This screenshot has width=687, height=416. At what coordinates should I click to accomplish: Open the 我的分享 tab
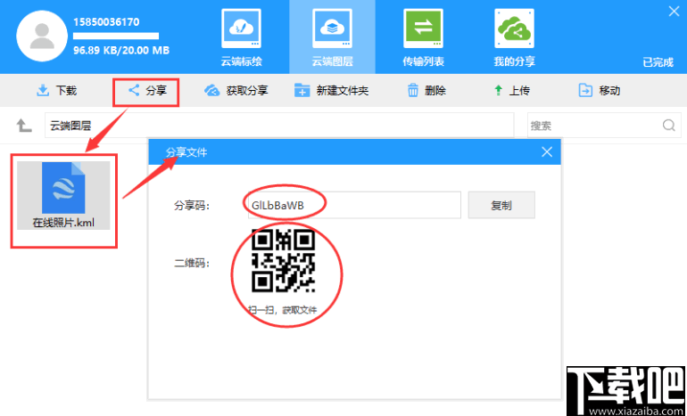(x=515, y=38)
